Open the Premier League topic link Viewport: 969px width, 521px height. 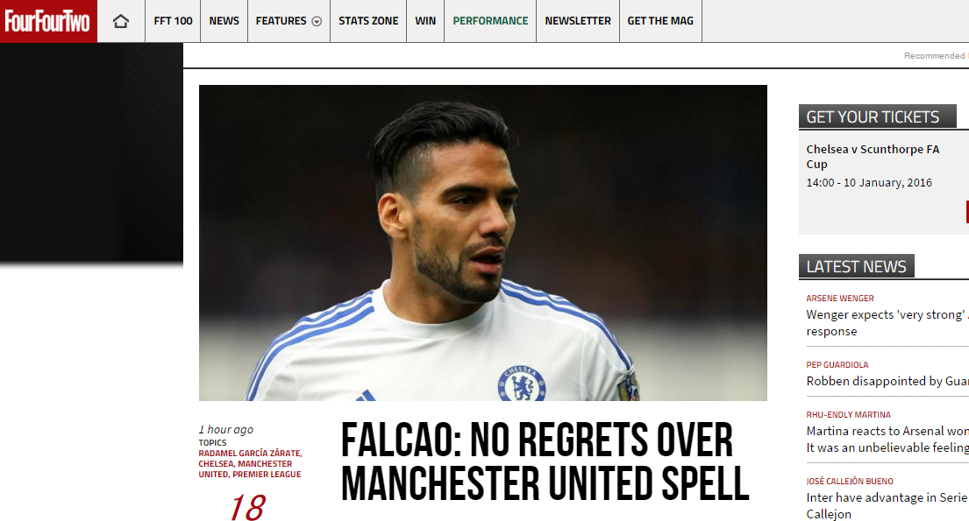(x=267, y=474)
